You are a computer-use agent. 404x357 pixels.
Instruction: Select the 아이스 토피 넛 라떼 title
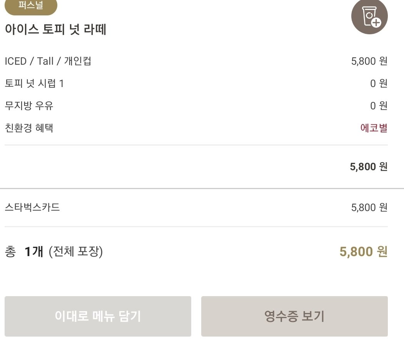(56, 29)
